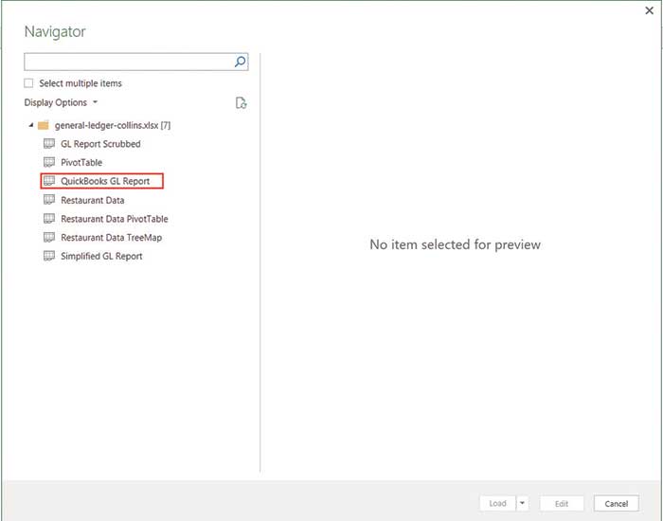This screenshot has height=521, width=663.
Task: Select Simplified GL Report sheet
Action: (x=101, y=256)
